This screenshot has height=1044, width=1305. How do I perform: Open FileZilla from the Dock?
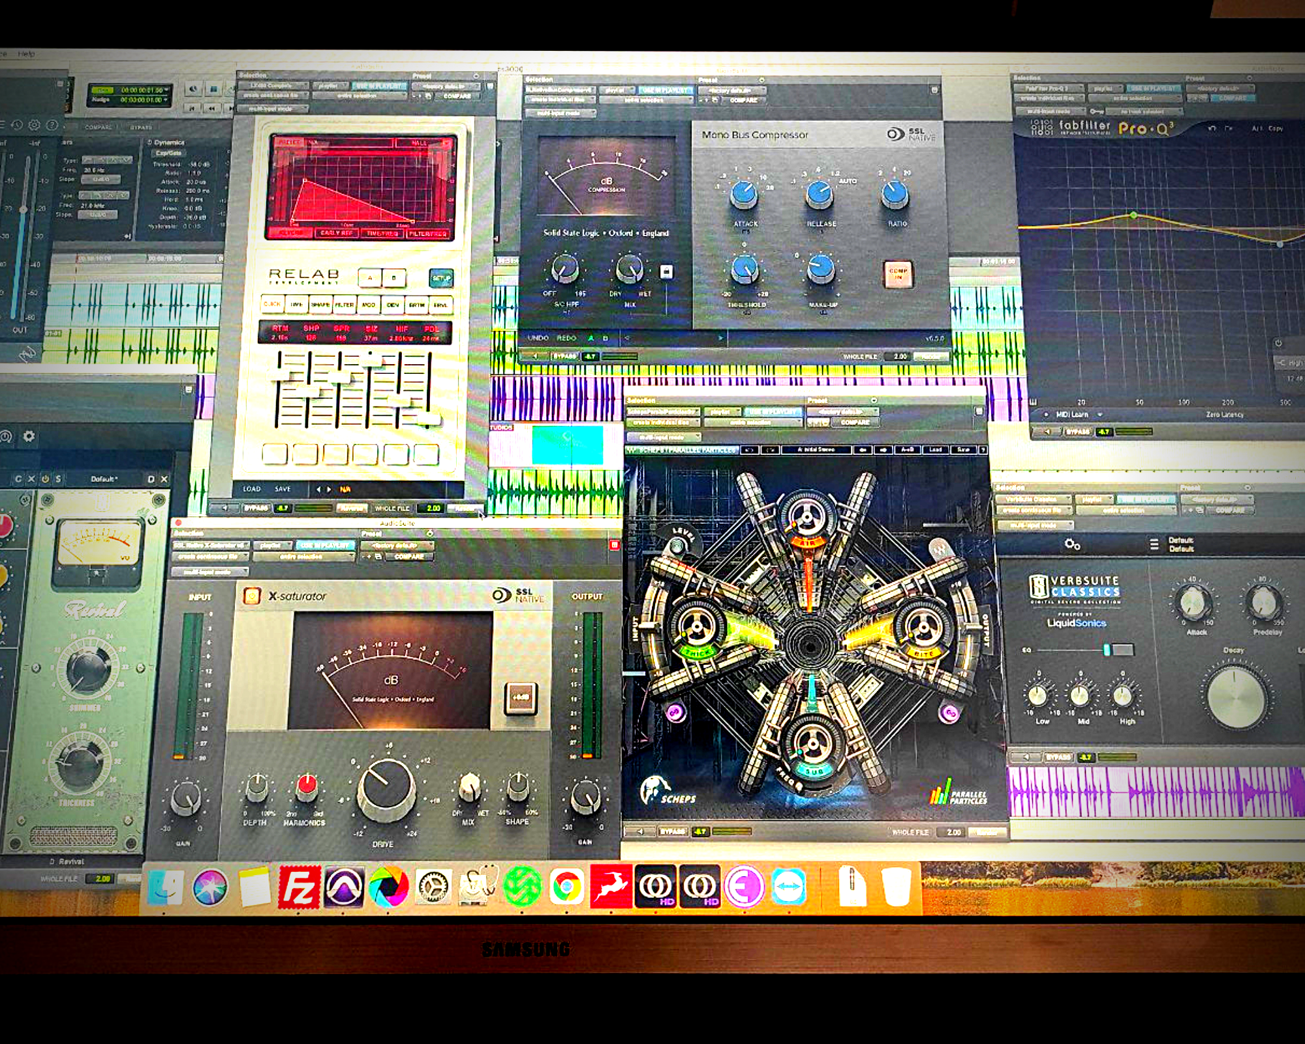[299, 887]
